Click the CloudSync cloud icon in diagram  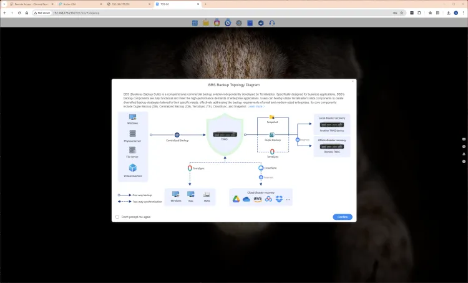click(x=262, y=167)
